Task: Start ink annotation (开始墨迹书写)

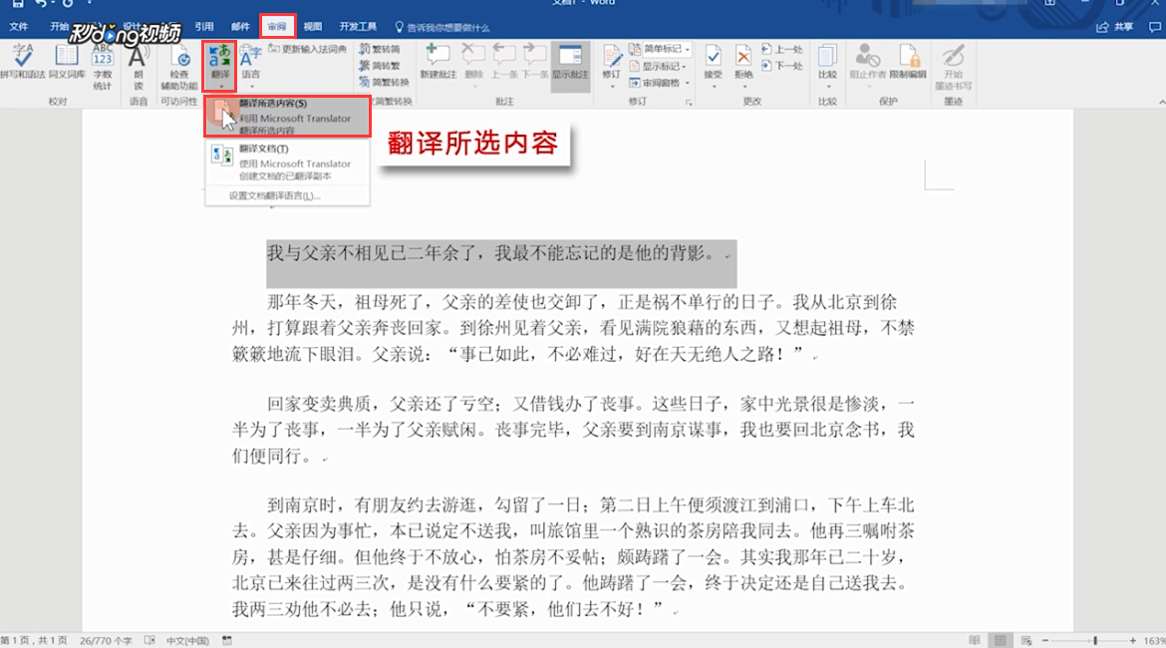Action: tap(955, 60)
